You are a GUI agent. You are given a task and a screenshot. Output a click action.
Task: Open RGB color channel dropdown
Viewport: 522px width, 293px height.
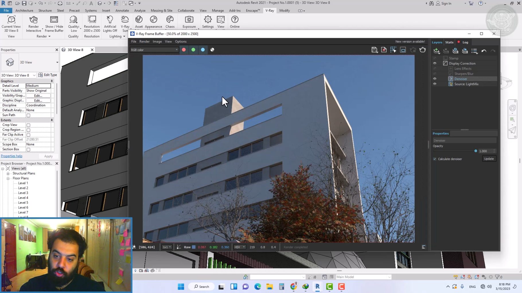click(x=154, y=50)
